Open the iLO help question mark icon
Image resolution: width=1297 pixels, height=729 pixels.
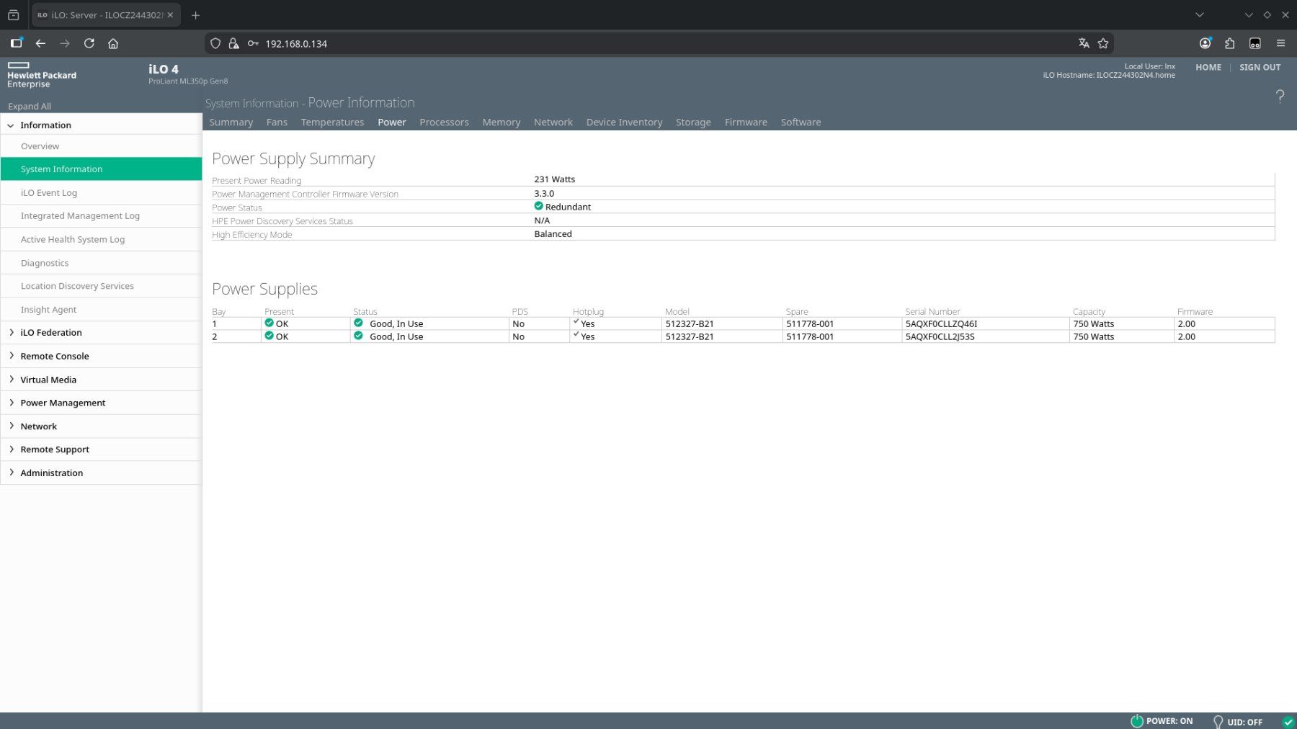coord(1280,96)
